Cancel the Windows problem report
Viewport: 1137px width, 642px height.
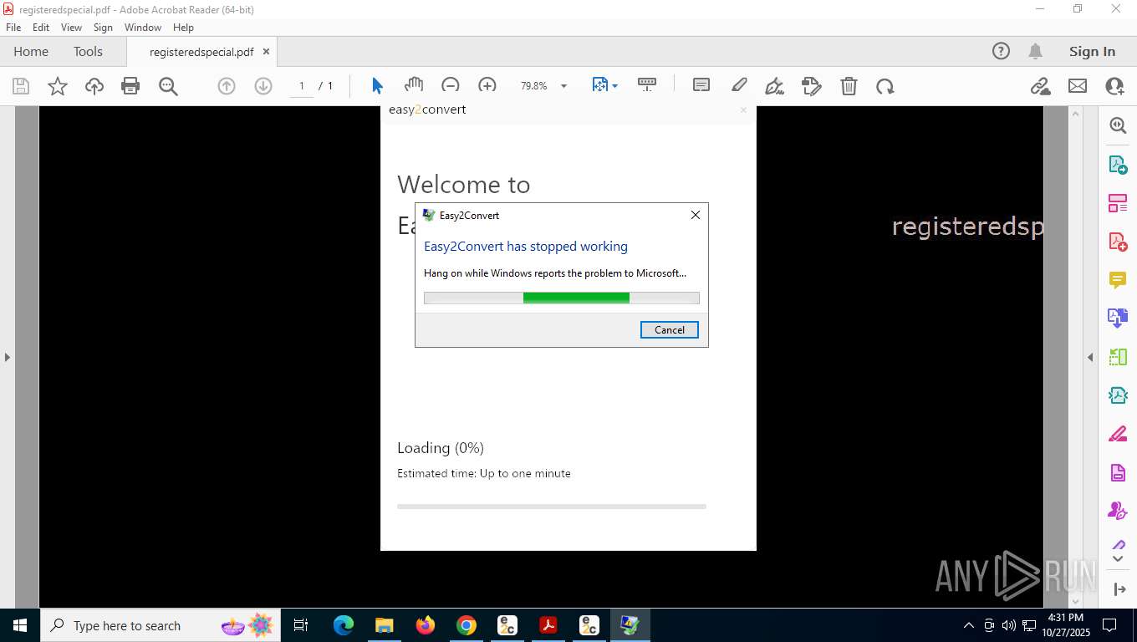[x=669, y=329]
